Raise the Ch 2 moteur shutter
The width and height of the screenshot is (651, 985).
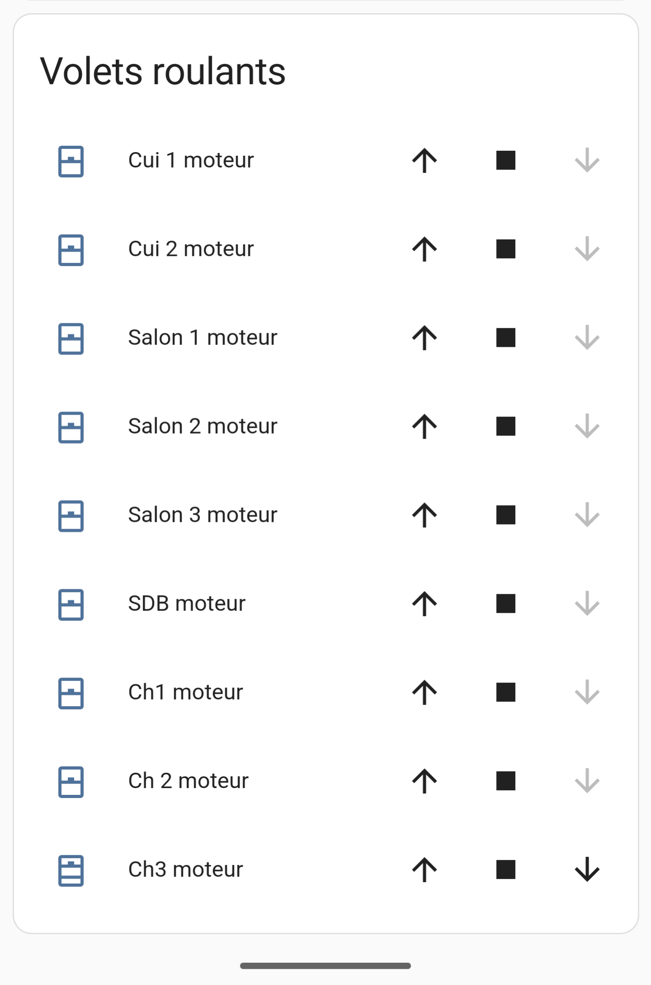click(x=424, y=781)
